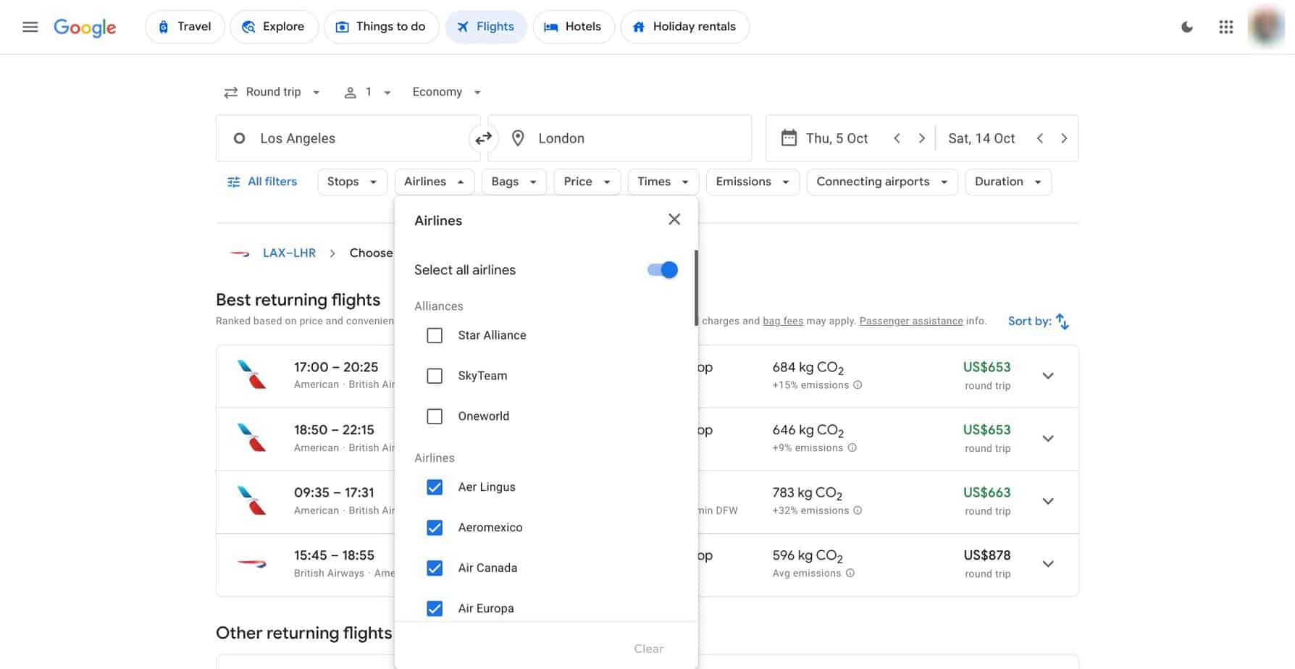
Task: Click Clear in Airlines panel
Action: tap(648, 649)
